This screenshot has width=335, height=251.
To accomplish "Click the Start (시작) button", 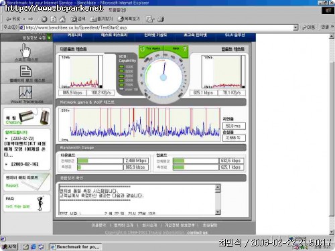I will (9, 247).
